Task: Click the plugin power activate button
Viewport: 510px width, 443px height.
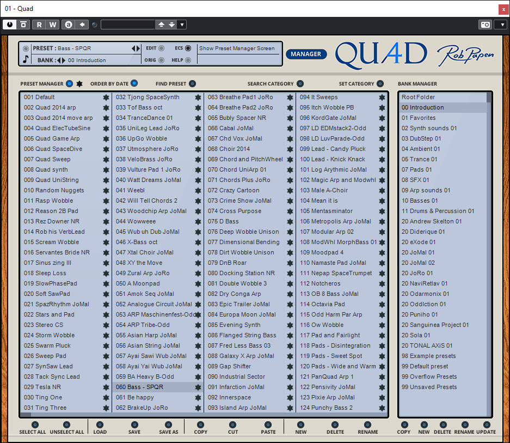Action: click(10, 25)
